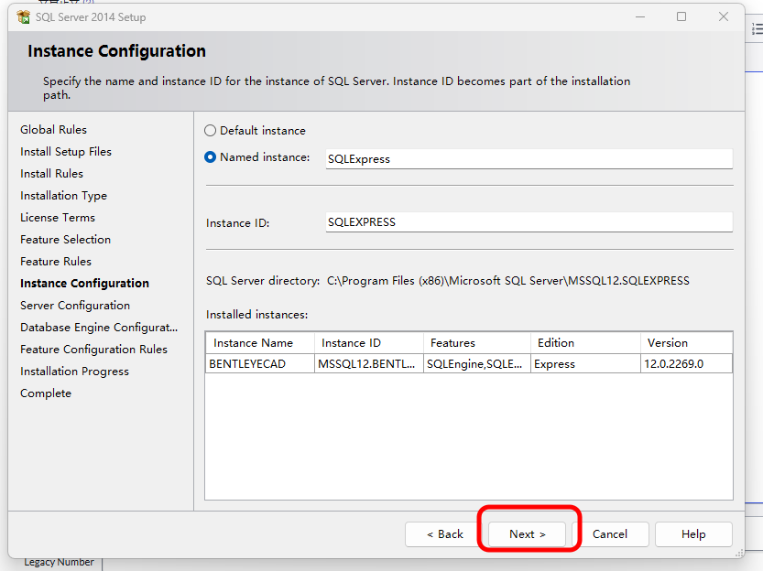Click the SQL Server Setup title bar icon
Viewport: 763px width, 571px height.
pyautogui.click(x=23, y=16)
